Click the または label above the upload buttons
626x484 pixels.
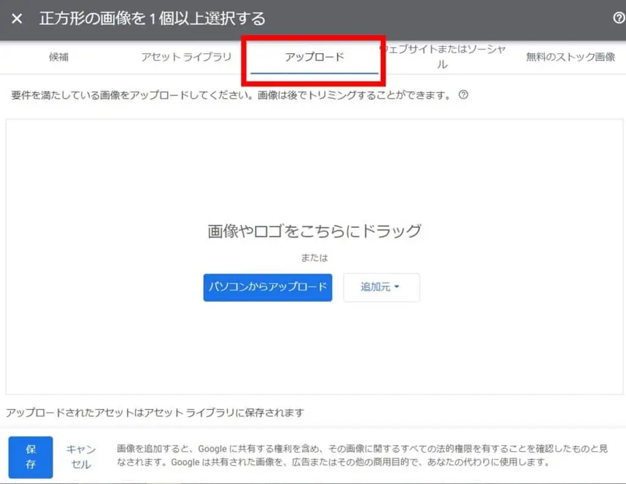pos(314,258)
